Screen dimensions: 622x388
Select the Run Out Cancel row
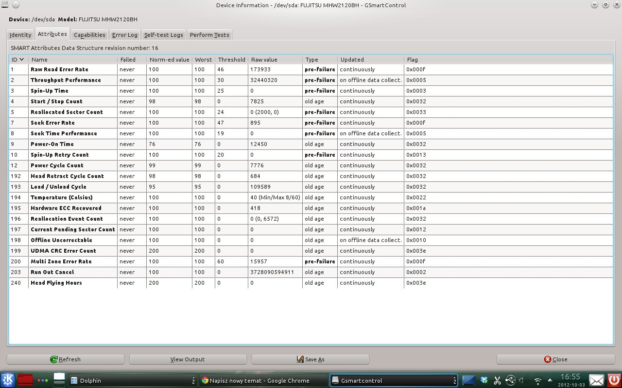(311, 272)
